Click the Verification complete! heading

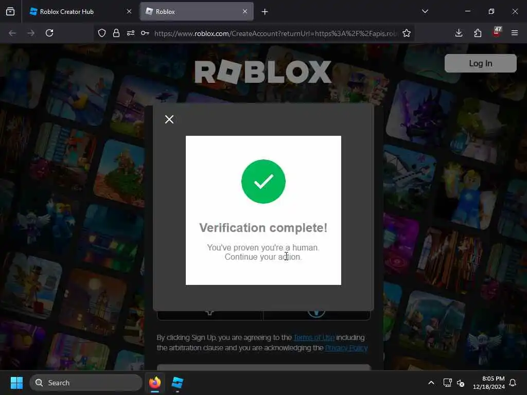tap(263, 228)
